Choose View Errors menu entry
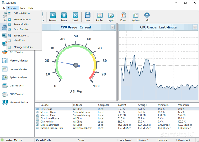Screen dimensions: 199x142 pyautogui.click(x=24, y=40)
